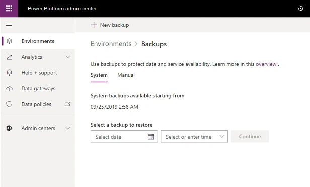The width and height of the screenshot is (310, 187).
Task: Click the plus icon beside New backup
Action: pyautogui.click(x=94, y=25)
